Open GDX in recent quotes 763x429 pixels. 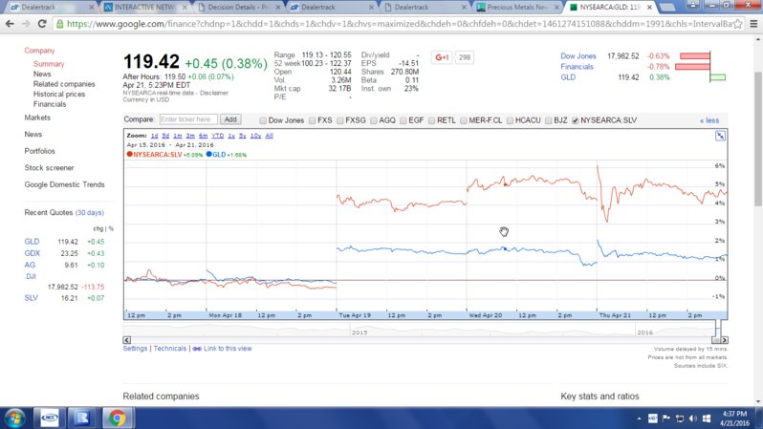pos(33,253)
